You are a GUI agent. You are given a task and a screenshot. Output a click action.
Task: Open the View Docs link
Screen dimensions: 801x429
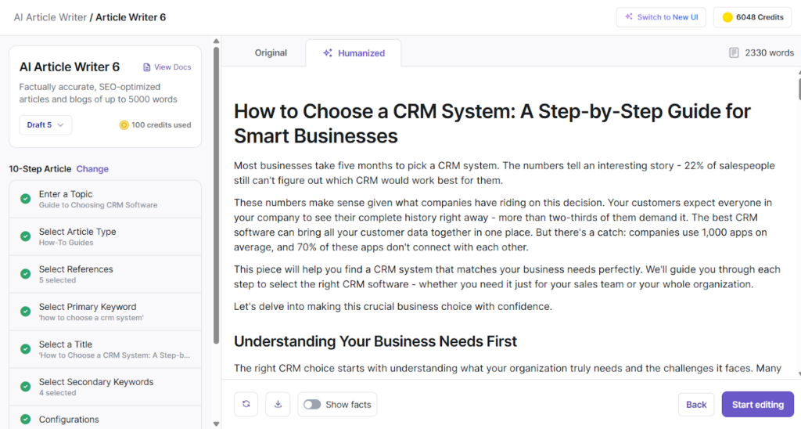click(167, 67)
